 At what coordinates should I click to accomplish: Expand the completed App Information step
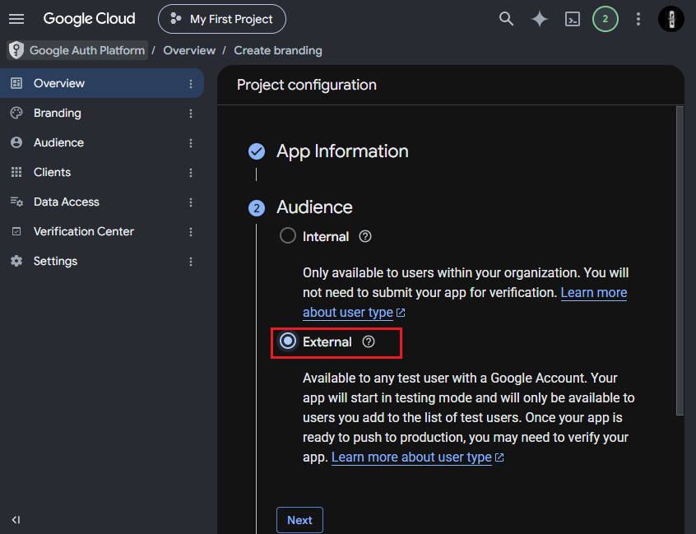point(342,151)
